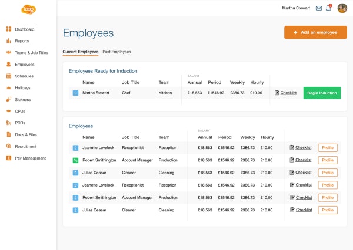
Task: Switch to the Past Employees tab
Action: tap(116, 52)
